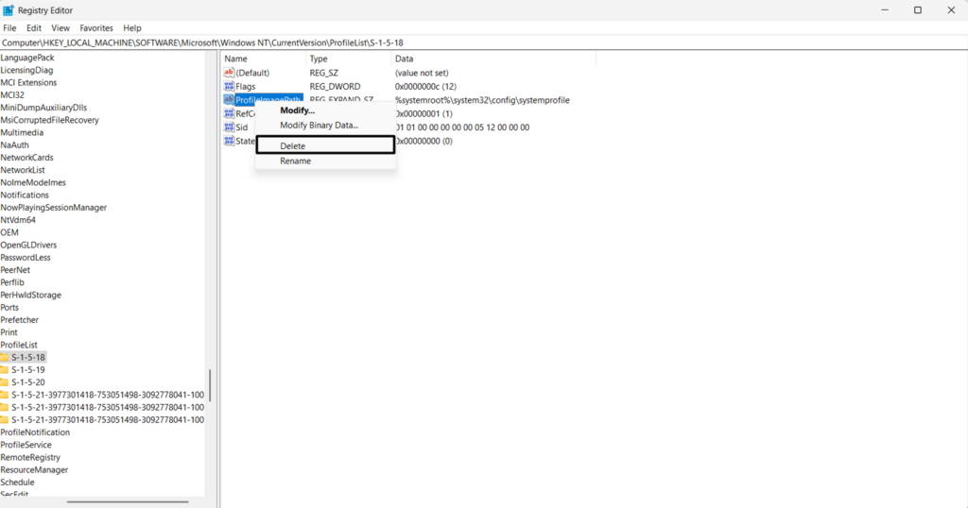
Task: Choose Modify... in the context menu
Action: pos(325,110)
